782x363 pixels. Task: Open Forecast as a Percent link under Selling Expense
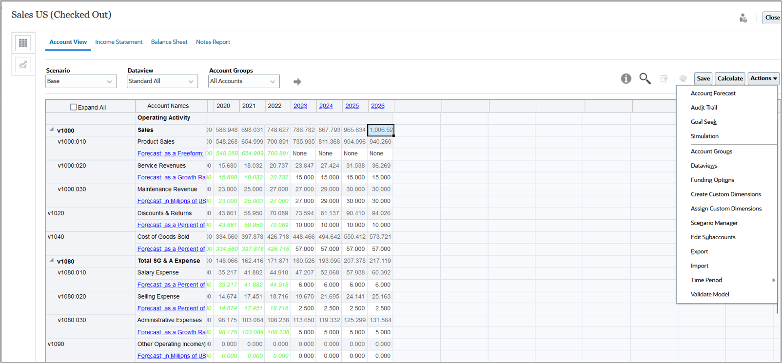(x=171, y=308)
